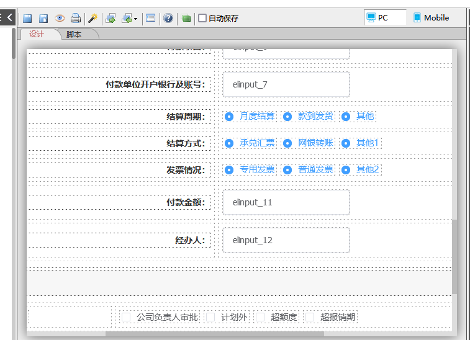This screenshot has height=340, width=470.
Task: Click the left sidebar vertical scrollbar thumb
Action: (14, 43)
